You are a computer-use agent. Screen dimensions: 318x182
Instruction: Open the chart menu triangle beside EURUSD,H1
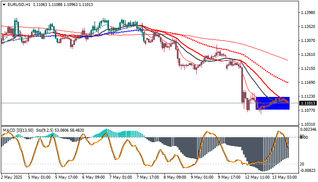pyautogui.click(x=4, y=5)
